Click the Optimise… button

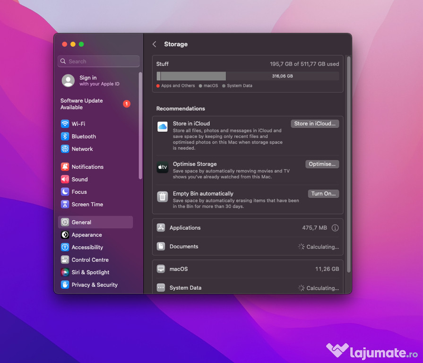(322, 164)
